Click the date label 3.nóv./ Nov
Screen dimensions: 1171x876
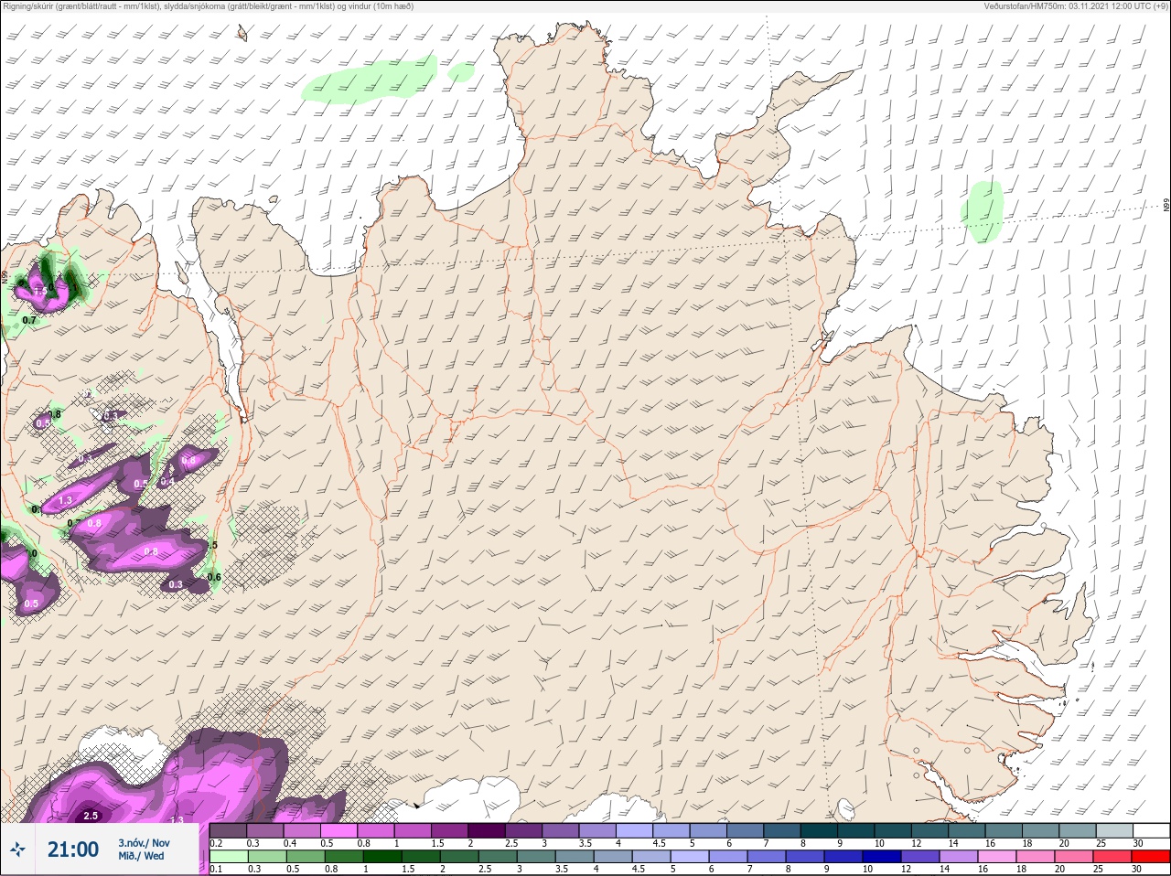coord(144,843)
